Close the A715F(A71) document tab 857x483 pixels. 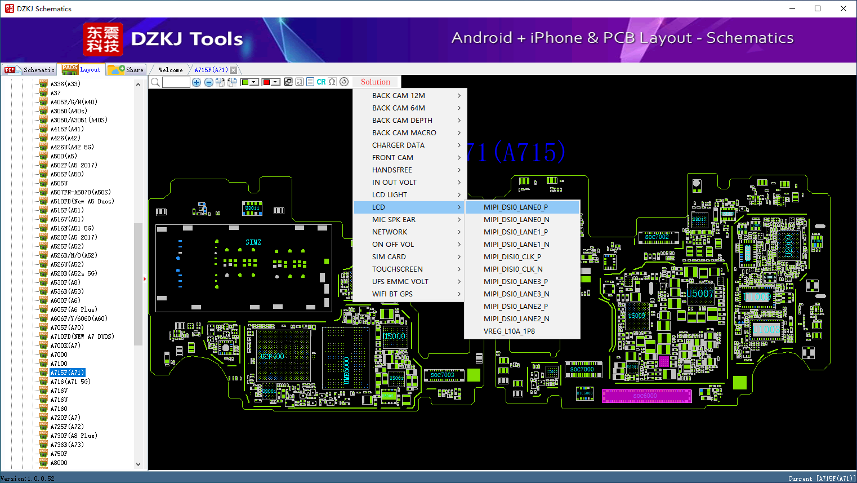tap(234, 70)
